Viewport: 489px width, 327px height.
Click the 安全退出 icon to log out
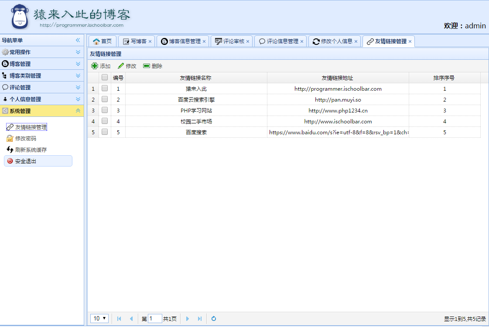(10, 161)
